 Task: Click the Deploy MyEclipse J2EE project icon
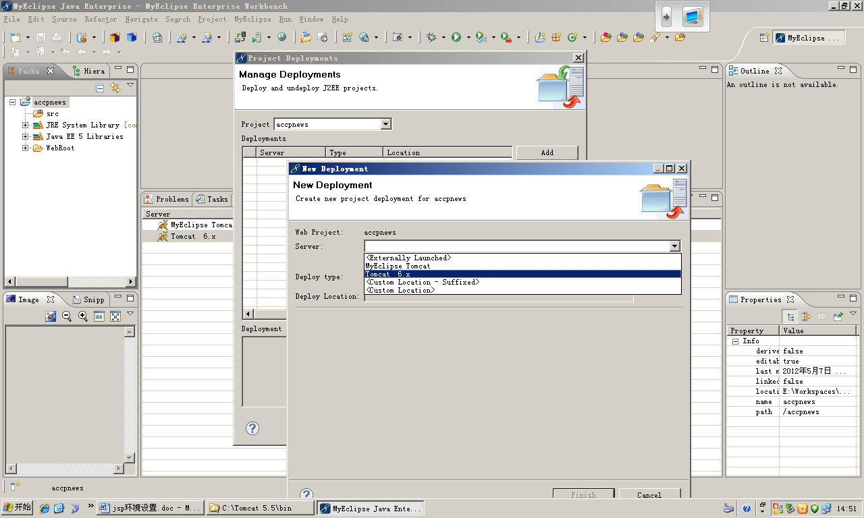(240, 38)
